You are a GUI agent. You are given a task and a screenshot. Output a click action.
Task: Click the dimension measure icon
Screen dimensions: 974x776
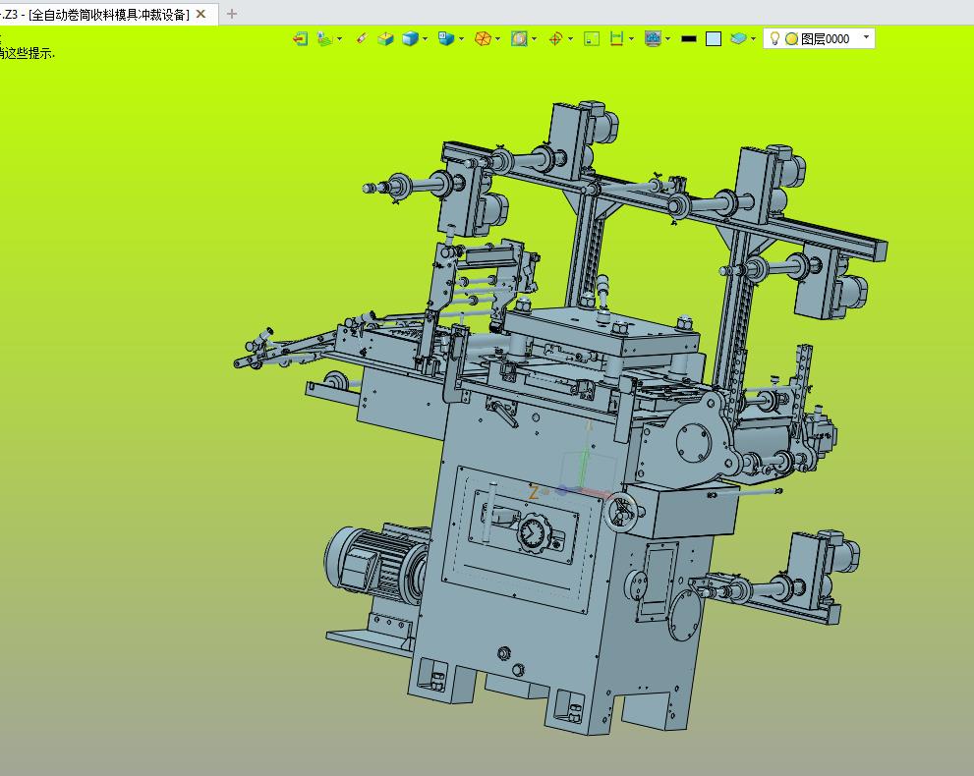click(x=616, y=39)
